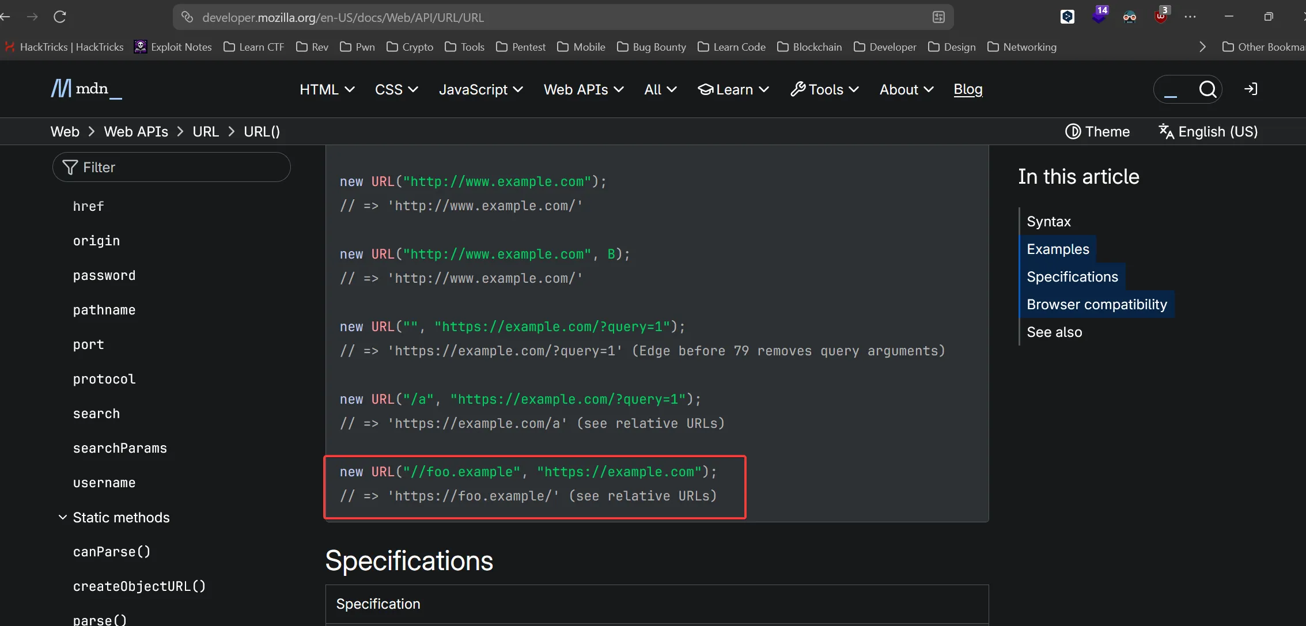The height and width of the screenshot is (626, 1306).
Task: Click the login arrow icon
Action: [x=1251, y=89]
